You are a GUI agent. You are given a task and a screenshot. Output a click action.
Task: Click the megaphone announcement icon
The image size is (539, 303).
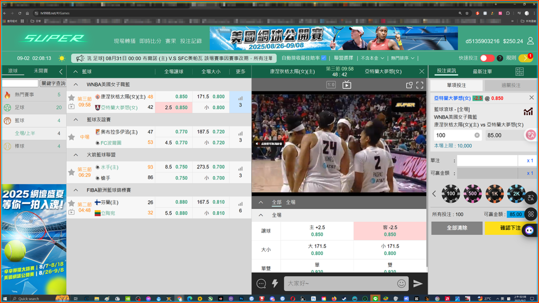pyautogui.click(x=80, y=58)
